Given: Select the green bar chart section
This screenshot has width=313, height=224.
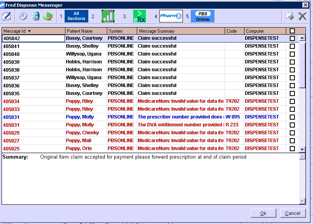Looking at the screenshot, I should point(108,16).
